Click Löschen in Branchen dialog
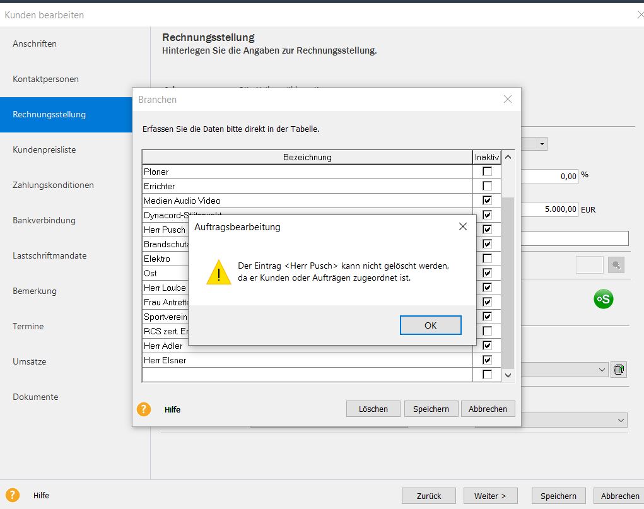This screenshot has height=509, width=644. click(373, 409)
